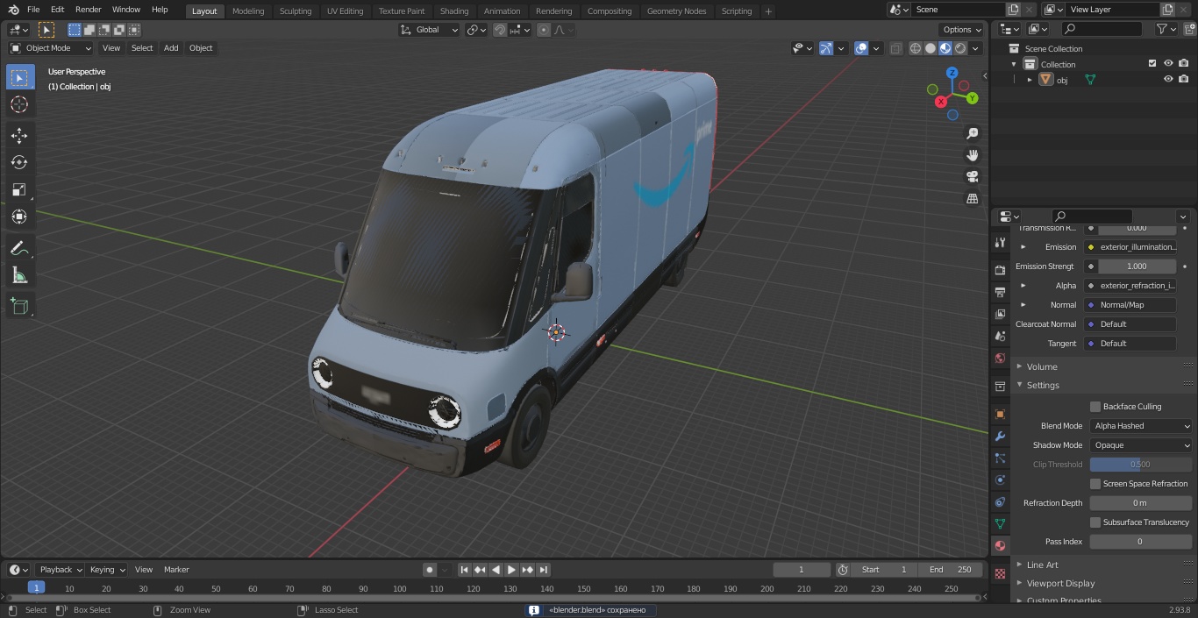Enable Backface Culling checkbox
This screenshot has height=618, width=1198.
(x=1095, y=407)
